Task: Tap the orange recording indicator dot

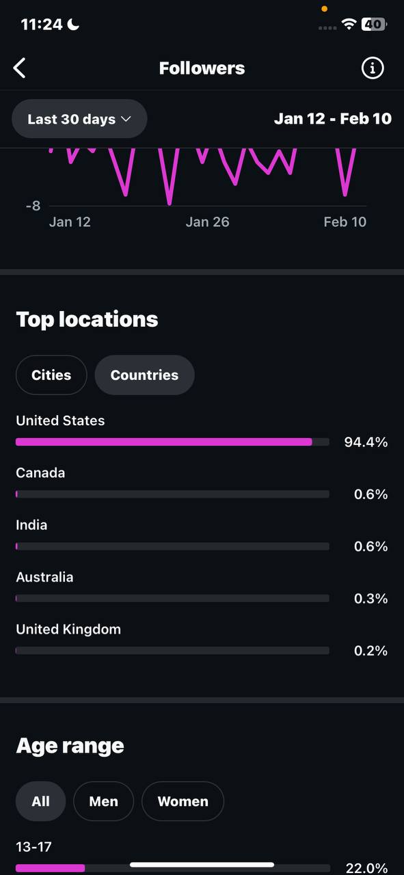Action: (x=325, y=9)
